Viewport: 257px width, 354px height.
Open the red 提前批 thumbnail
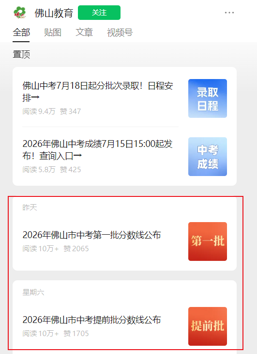click(208, 326)
